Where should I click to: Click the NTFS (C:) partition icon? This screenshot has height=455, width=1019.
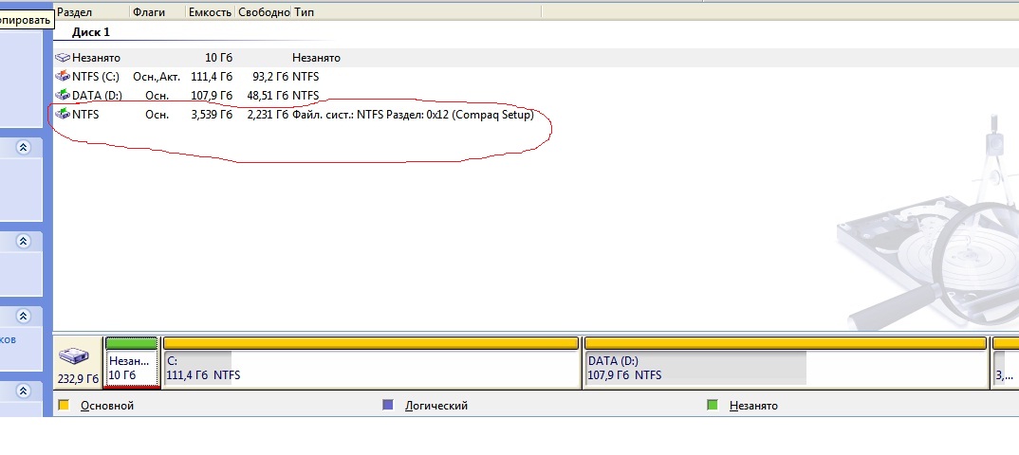(x=63, y=77)
